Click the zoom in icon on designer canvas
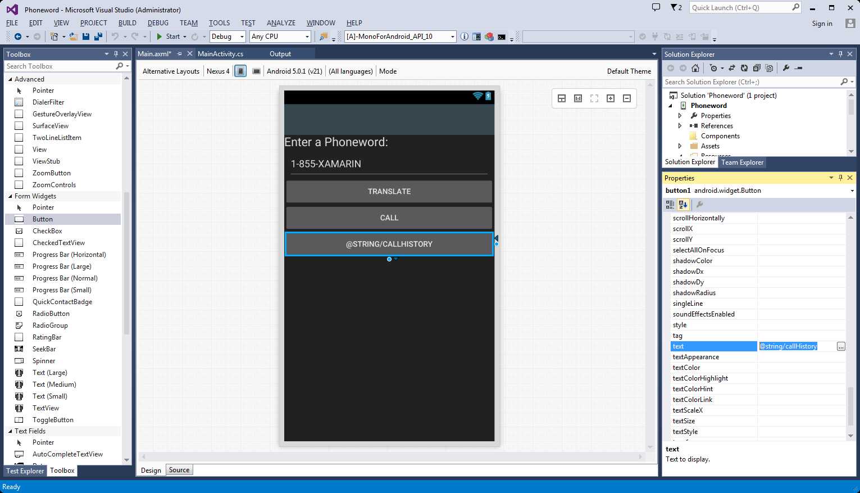860x493 pixels. pos(611,98)
